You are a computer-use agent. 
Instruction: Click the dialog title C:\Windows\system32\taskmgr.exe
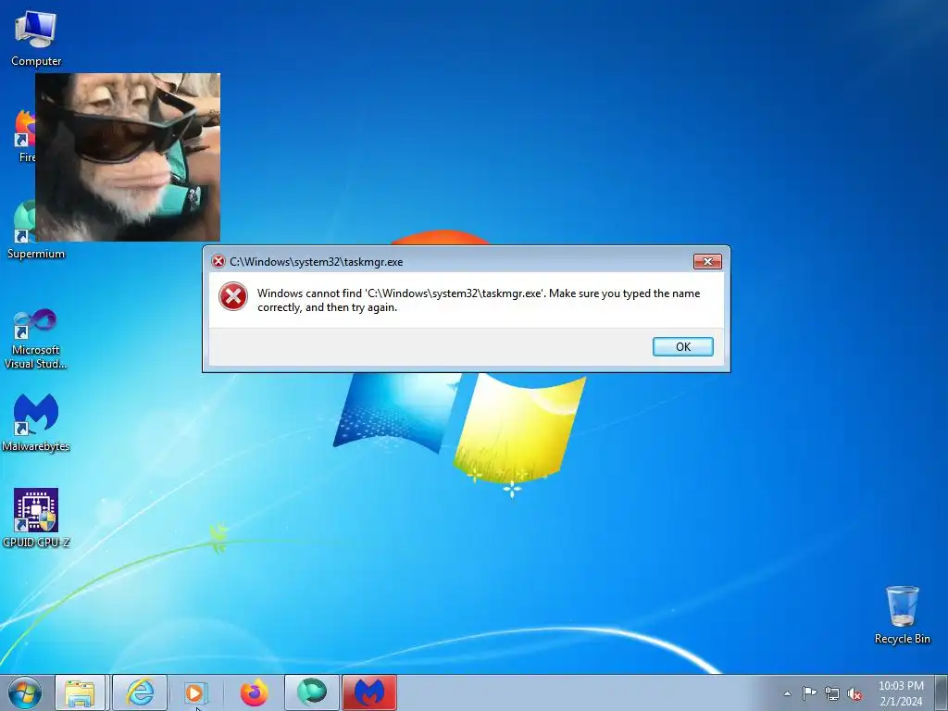tap(317, 262)
